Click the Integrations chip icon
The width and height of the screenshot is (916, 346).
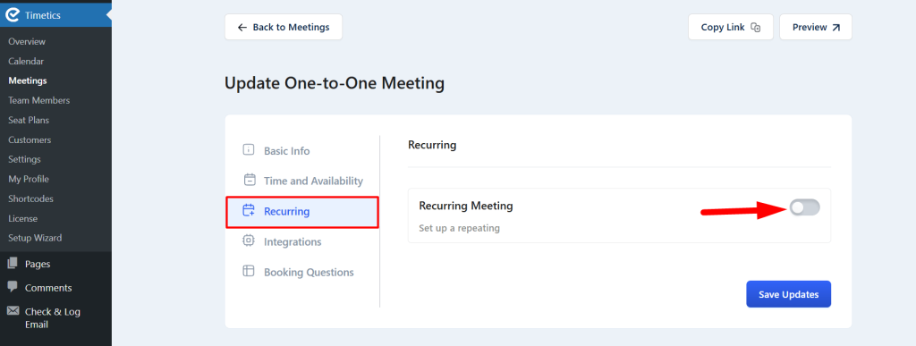point(249,241)
